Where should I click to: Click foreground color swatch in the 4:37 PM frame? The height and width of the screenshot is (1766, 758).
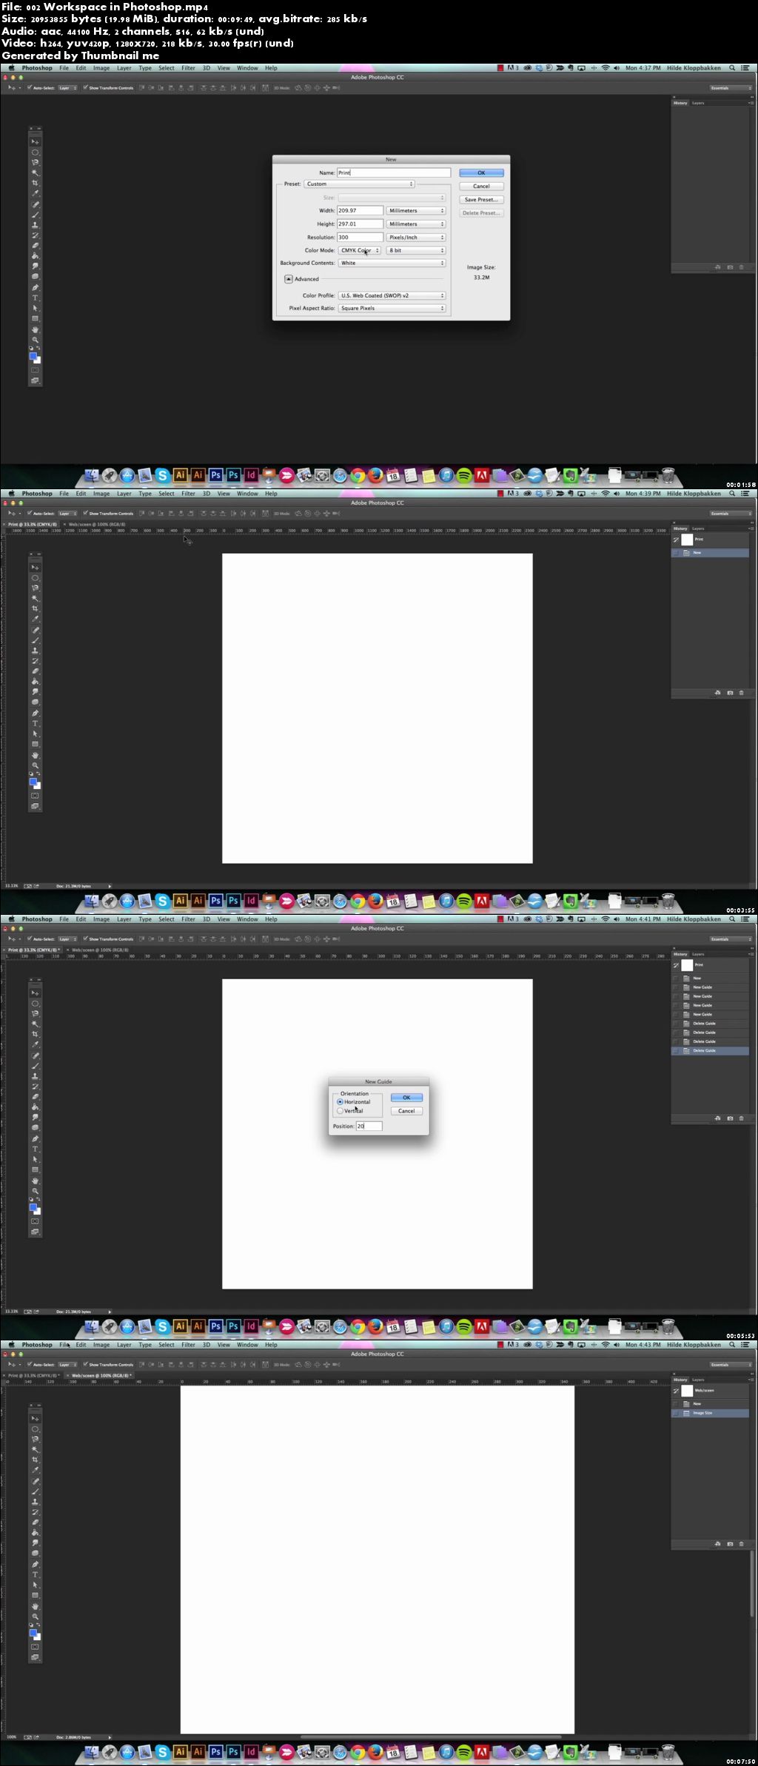(x=33, y=357)
